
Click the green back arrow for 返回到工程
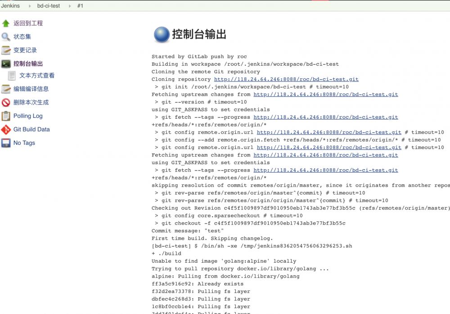point(6,22)
